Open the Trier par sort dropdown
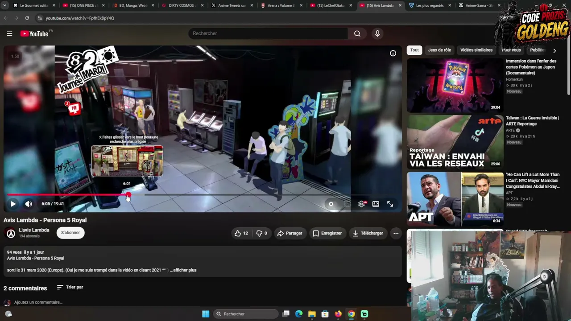 [x=70, y=287]
